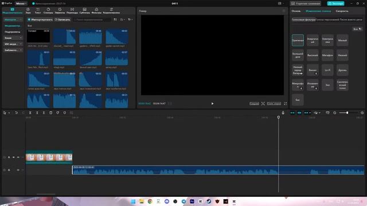Open the Audio (Звук) tab icon
367x206 pixels.
pos(28,9)
